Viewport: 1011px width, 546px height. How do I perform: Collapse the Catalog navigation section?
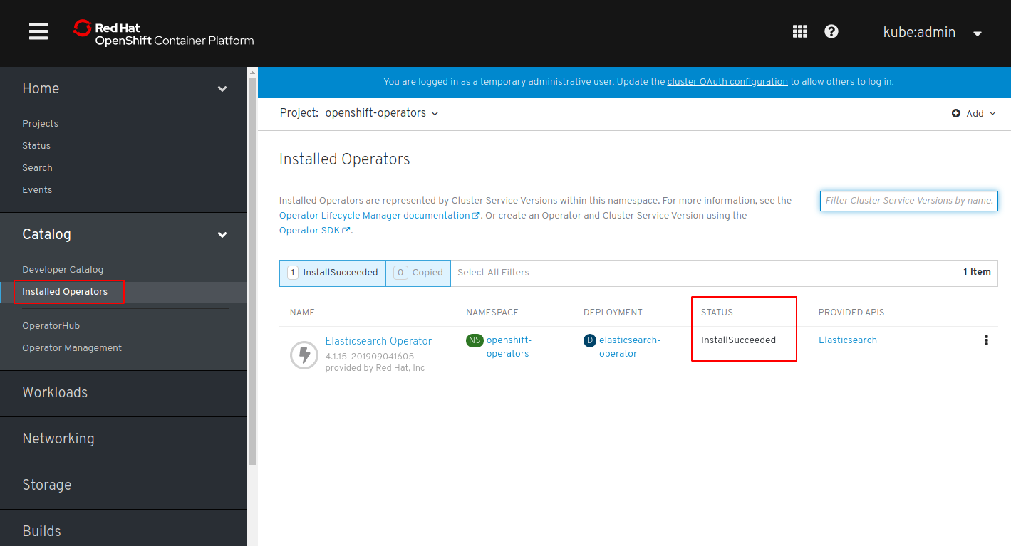click(124, 234)
